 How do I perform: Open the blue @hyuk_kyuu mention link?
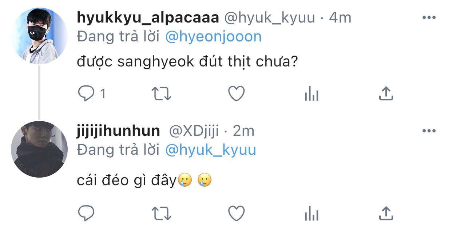(x=210, y=150)
